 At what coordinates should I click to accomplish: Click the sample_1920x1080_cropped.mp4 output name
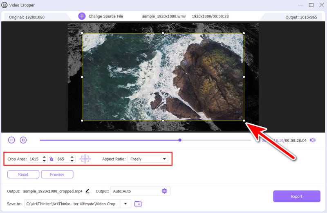pos(53,191)
